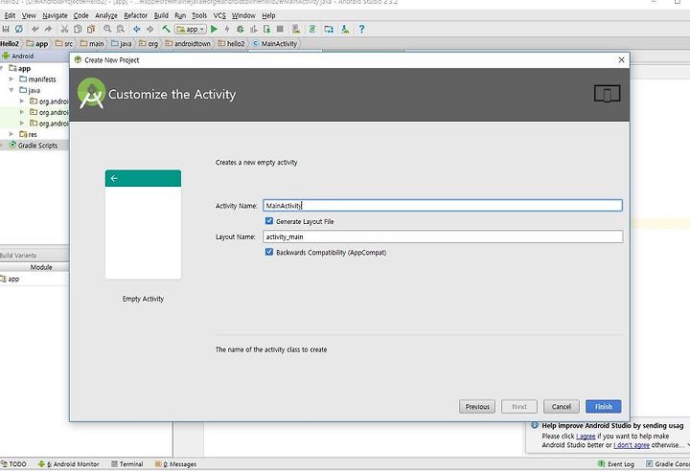The image size is (690, 471).
Task: Click the blue question mark Help icon
Action: [361, 29]
